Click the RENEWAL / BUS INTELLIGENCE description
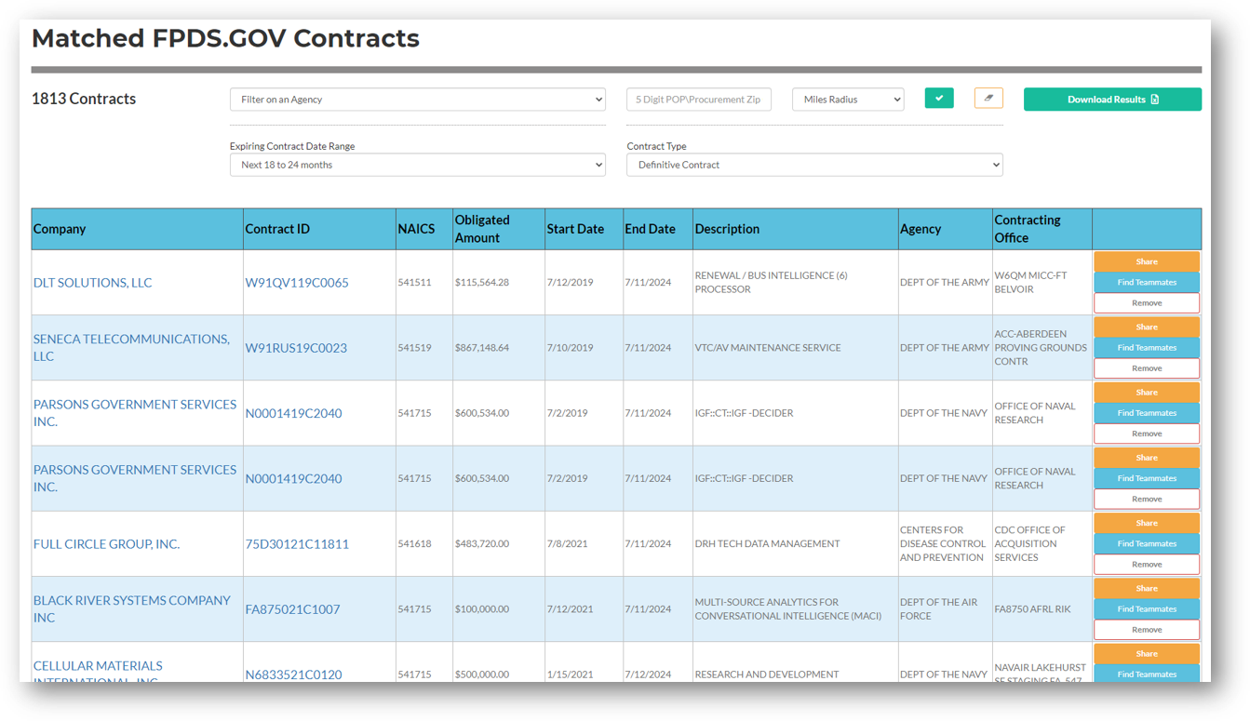This screenshot has height=721, width=1250. pos(772,282)
